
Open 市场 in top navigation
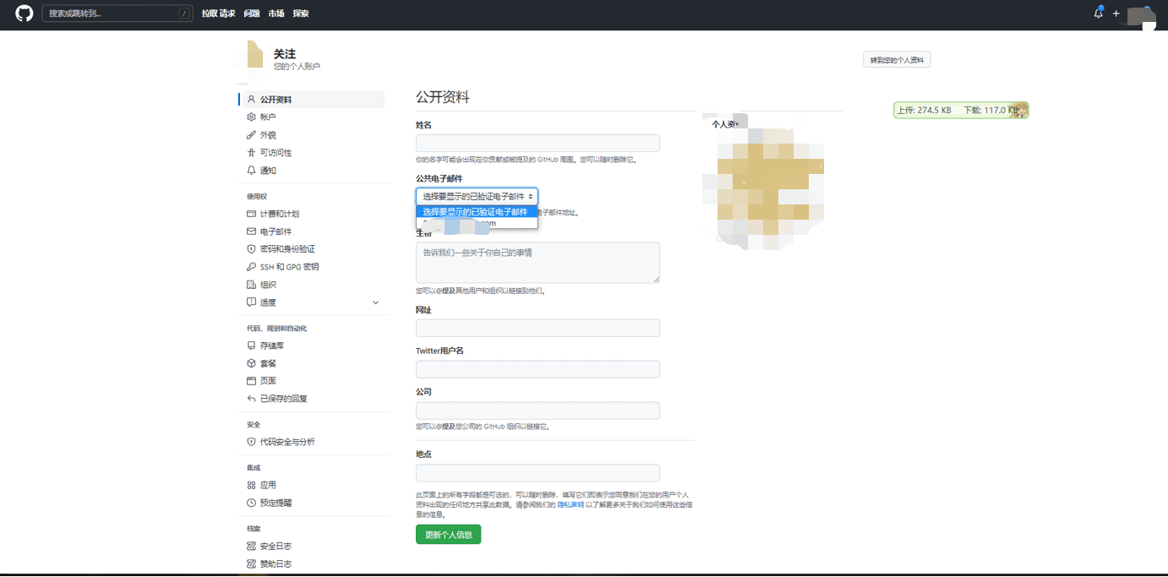coord(276,14)
